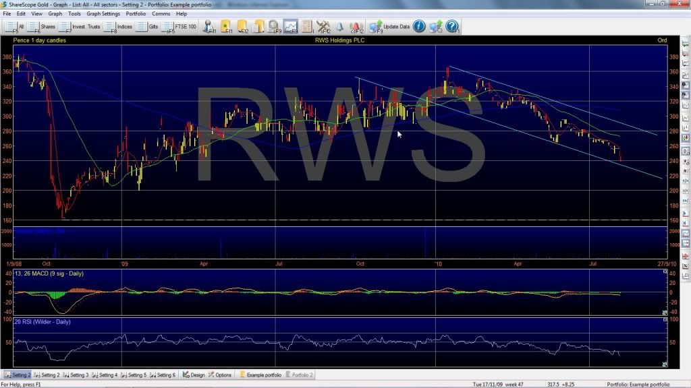Click the Design button in bottom bar
Image resolution: width=691 pixels, height=388 pixels.
[x=194, y=375]
